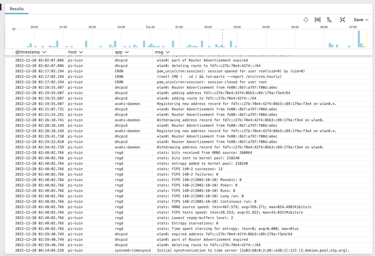Click the avahi-daemon cell at 02:28:28.149
The height and width of the screenshot is (256, 375).
[127, 131]
